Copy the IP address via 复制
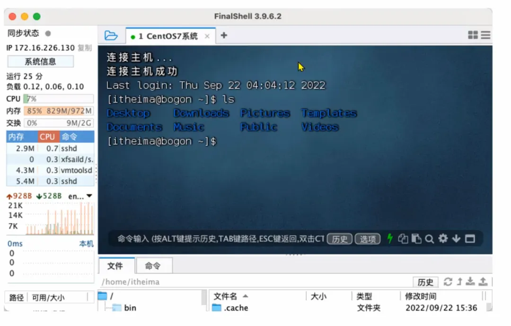 coord(84,48)
